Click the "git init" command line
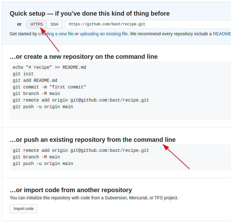The image size is (231, 224). point(23,74)
